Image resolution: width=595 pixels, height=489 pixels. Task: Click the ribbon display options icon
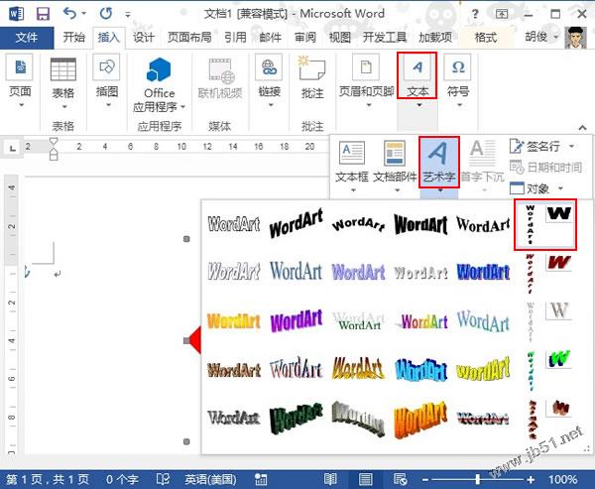tap(502, 15)
